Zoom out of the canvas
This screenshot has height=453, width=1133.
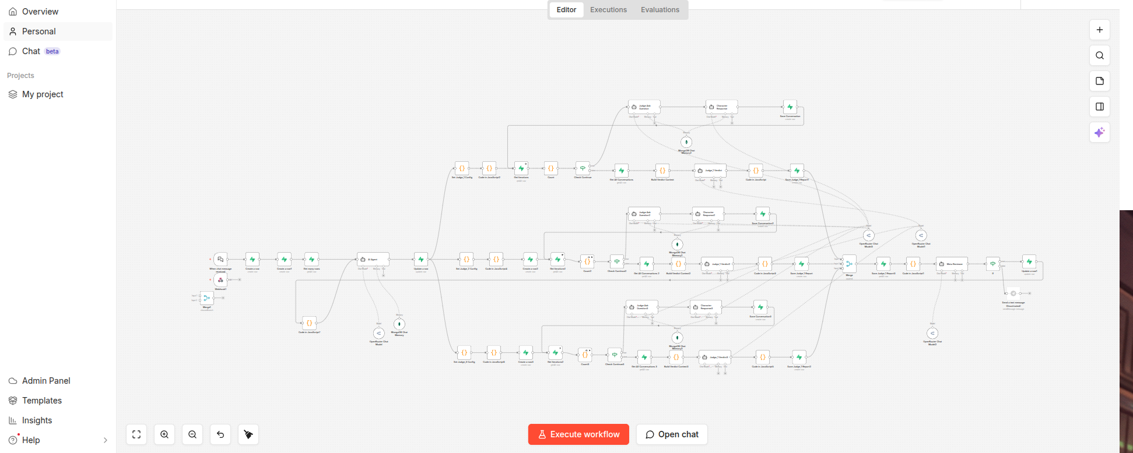(x=192, y=434)
